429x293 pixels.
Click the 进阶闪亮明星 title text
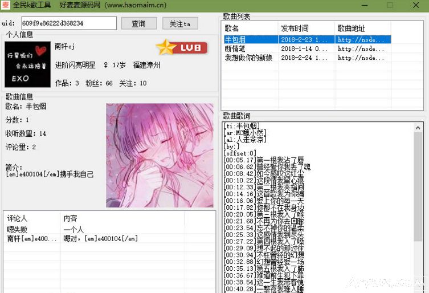tap(75, 65)
